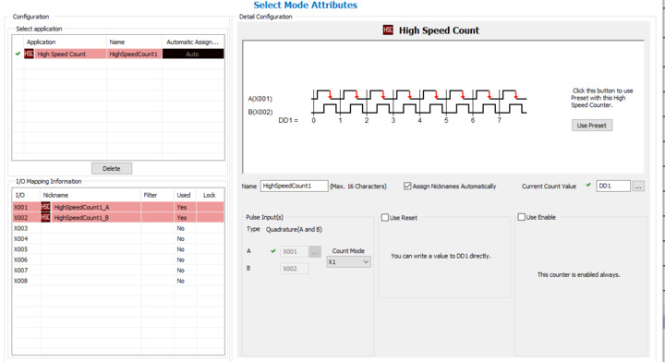Click green checkmark beside High Speed Count application
The width and height of the screenshot is (665, 362).
tap(18, 54)
